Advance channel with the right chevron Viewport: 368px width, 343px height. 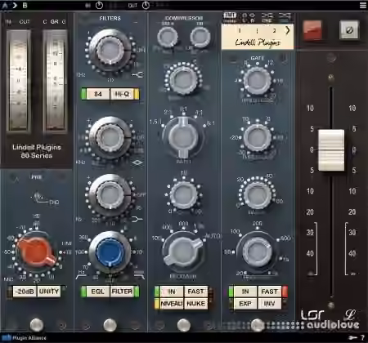pos(287,30)
